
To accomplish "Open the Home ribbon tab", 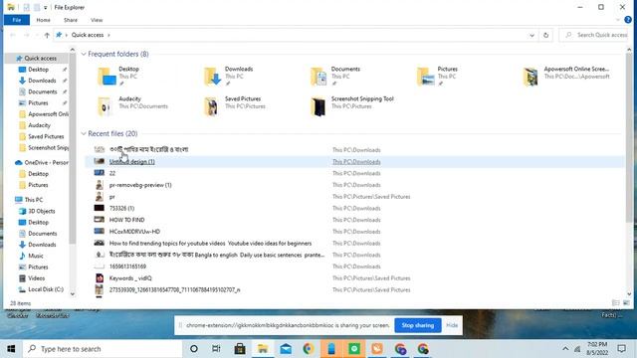I will [x=43, y=20].
